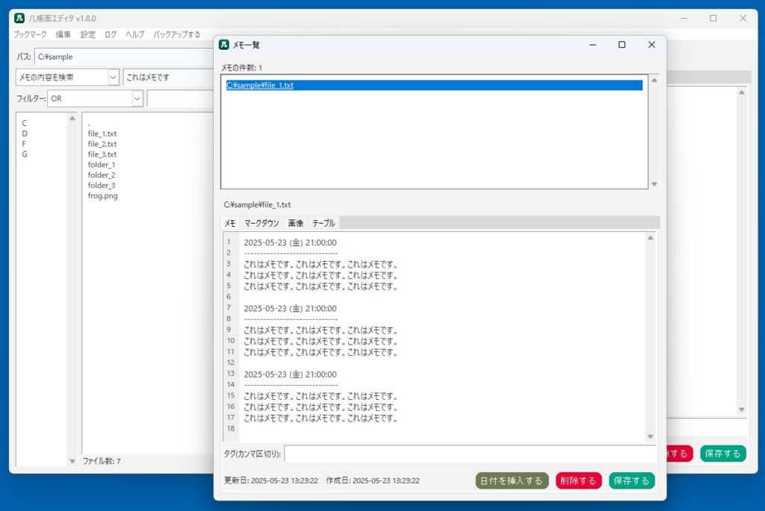Click memo editor scroll up arrow
Image resolution: width=765 pixels, height=511 pixels.
(650, 238)
